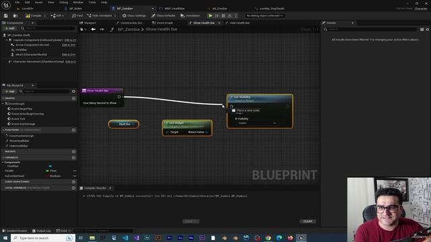
Task: Compile the BP_Zombie blueprint
Action: coord(33,15)
